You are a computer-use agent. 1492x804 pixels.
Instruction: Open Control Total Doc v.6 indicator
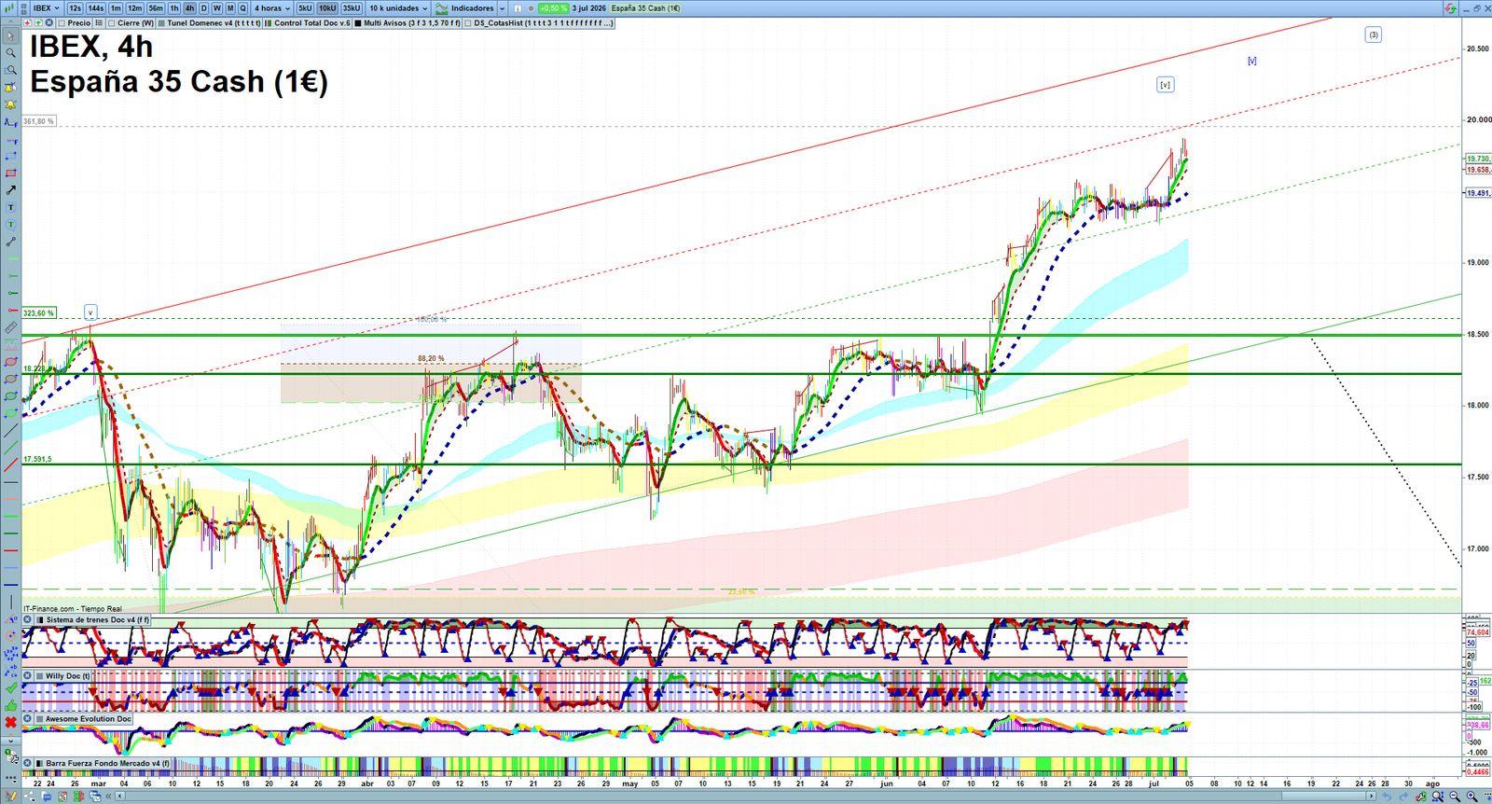[x=308, y=23]
